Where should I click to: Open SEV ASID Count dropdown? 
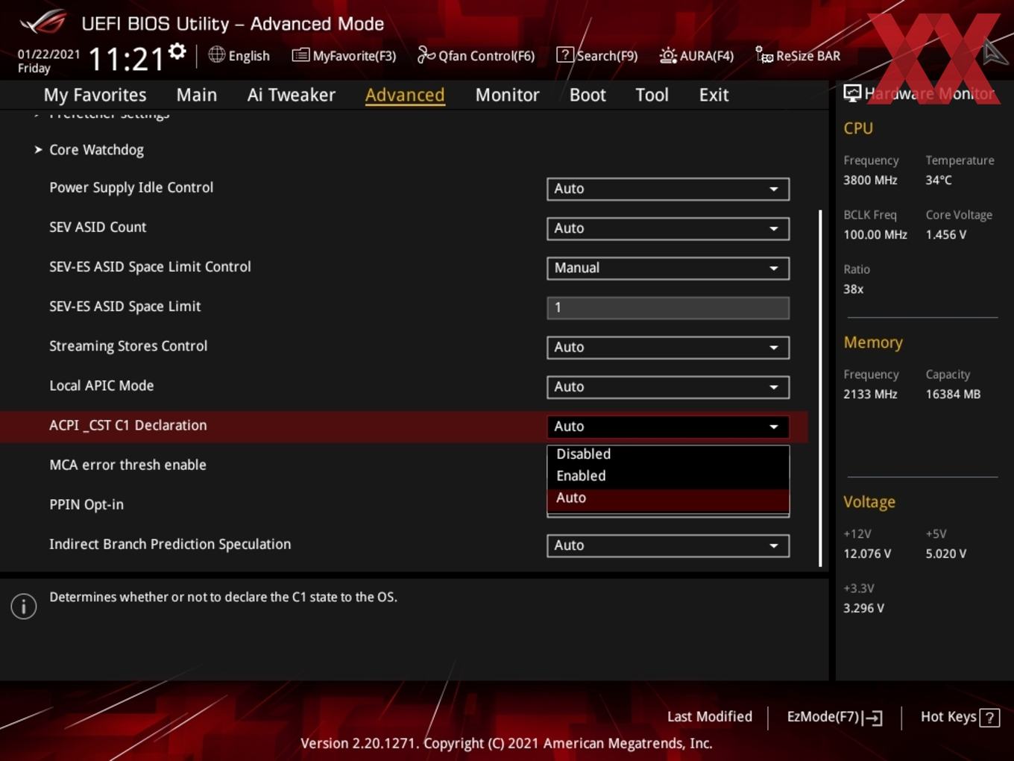point(668,228)
